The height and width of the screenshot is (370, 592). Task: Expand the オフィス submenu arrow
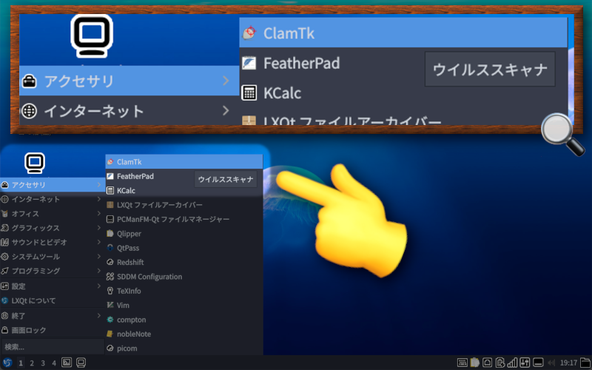click(99, 213)
